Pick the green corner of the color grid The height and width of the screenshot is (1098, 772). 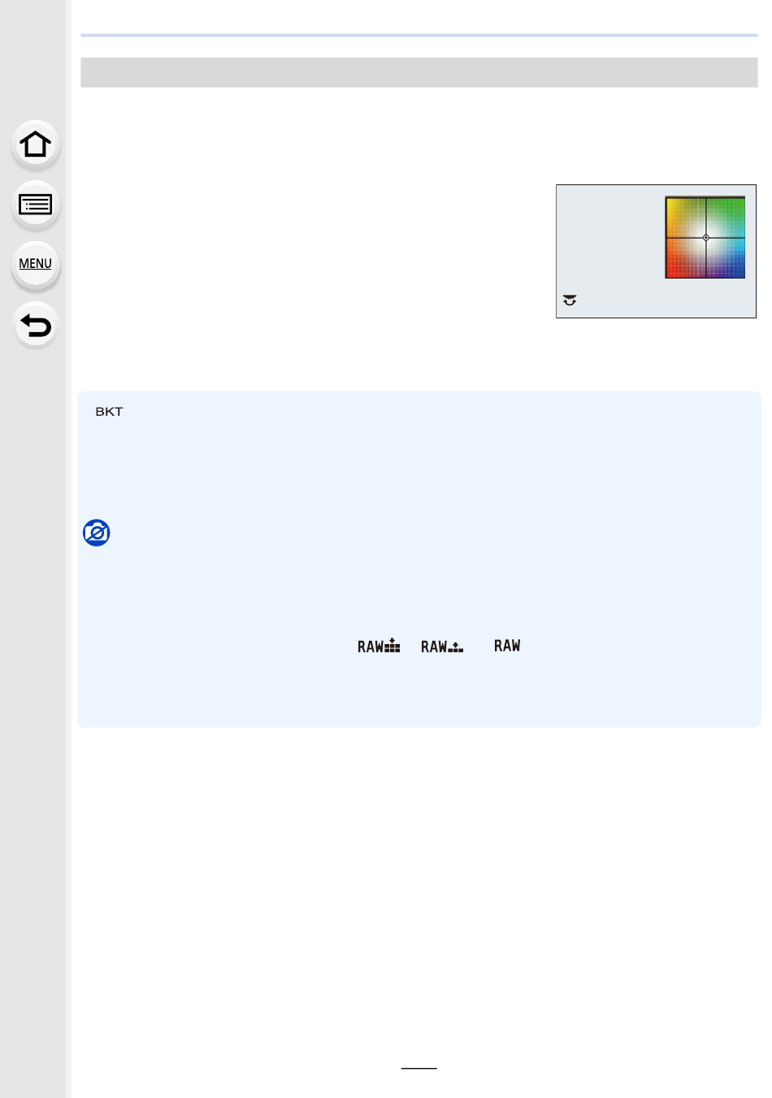coord(735,207)
